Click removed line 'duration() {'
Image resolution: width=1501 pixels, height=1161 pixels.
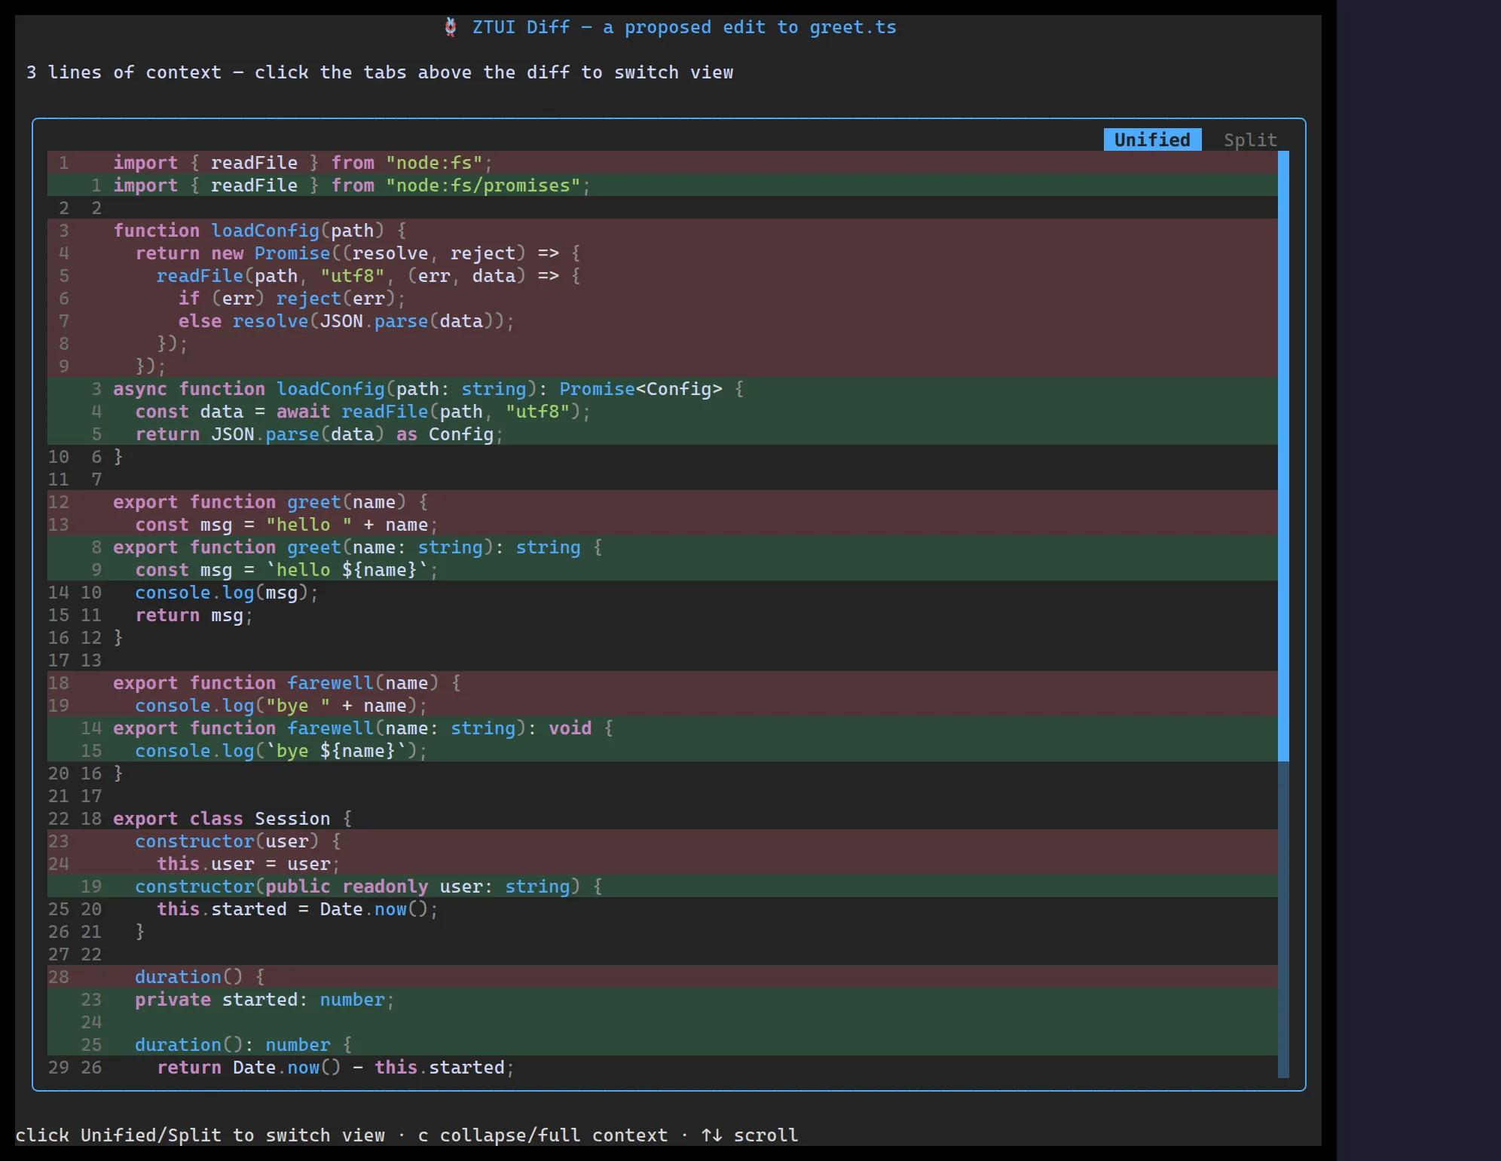662,976
